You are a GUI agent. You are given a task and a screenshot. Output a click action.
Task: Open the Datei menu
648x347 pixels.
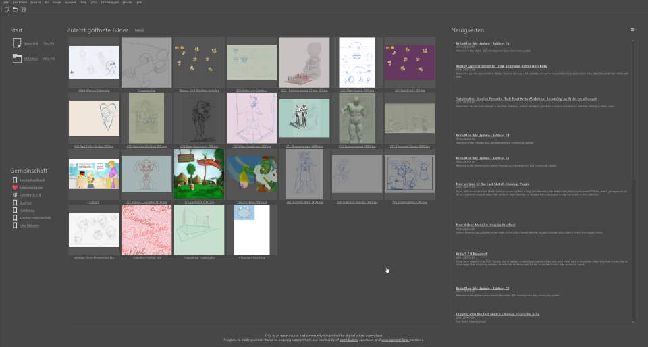[6, 3]
